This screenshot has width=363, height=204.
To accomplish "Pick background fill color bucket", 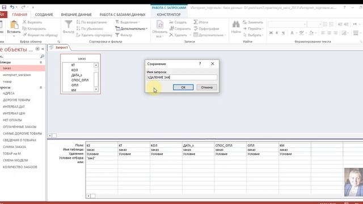I will pyautogui.click(x=311, y=33).
